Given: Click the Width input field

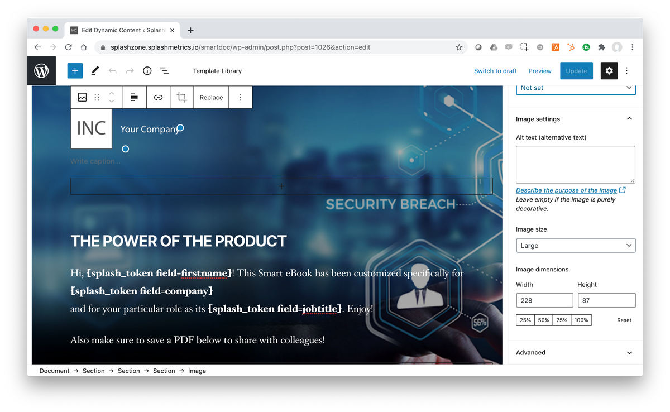Looking at the screenshot, I should point(544,300).
